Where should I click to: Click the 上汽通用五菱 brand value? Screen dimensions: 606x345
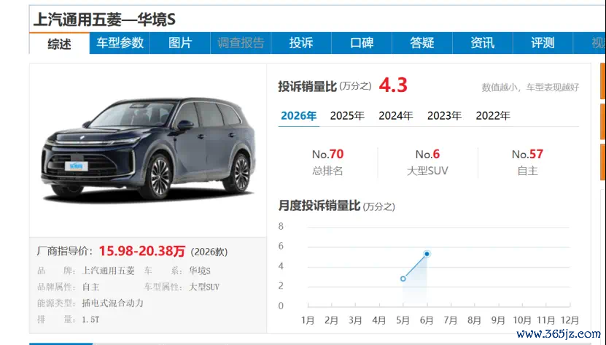(108, 271)
